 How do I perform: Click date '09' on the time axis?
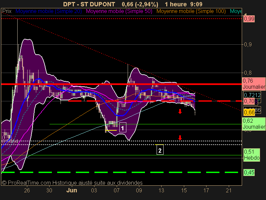tap(139, 190)
